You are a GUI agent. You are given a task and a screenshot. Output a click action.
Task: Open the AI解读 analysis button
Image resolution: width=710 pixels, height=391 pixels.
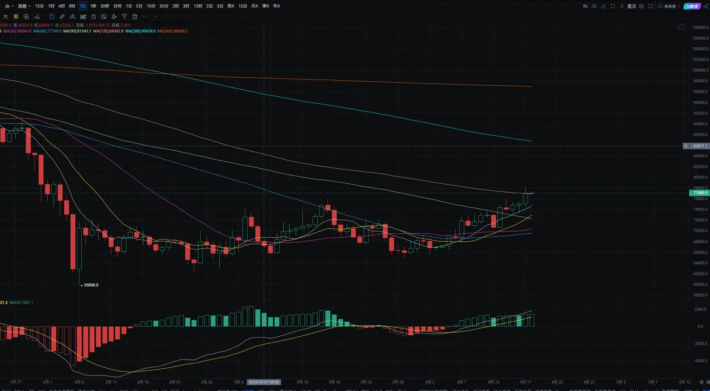coord(692,6)
